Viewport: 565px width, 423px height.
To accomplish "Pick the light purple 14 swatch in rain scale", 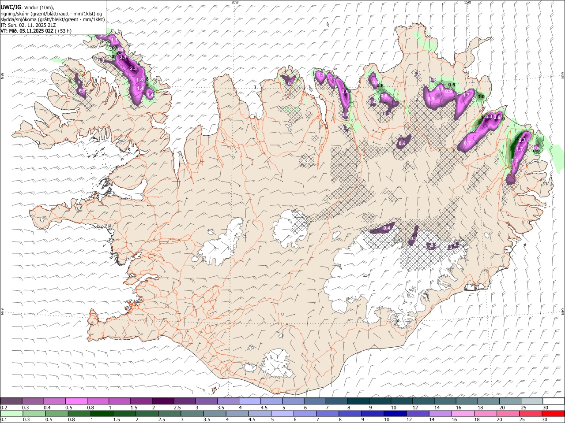I will point(440,413).
